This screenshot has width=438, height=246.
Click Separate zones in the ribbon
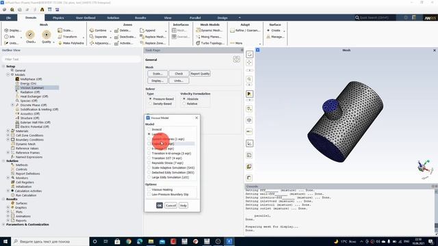pyautogui.click(x=99, y=37)
